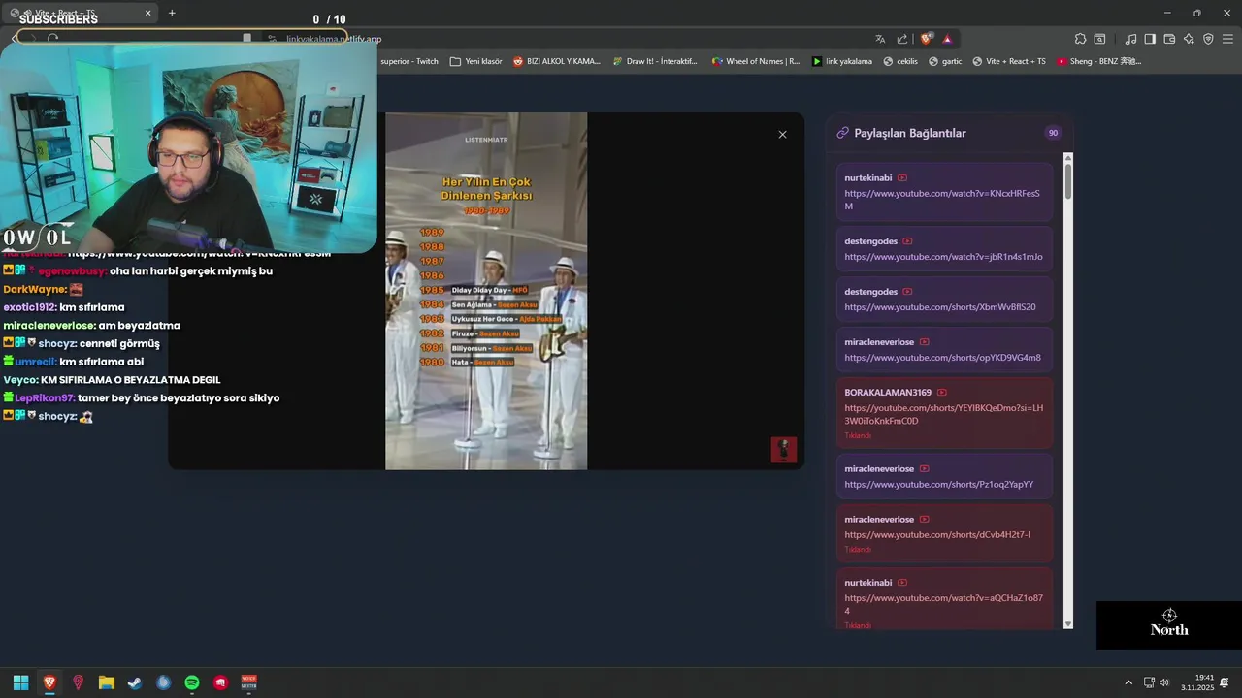Open the Wheel of Names bookmark
Image resolution: width=1242 pixels, height=698 pixels.
(756, 61)
